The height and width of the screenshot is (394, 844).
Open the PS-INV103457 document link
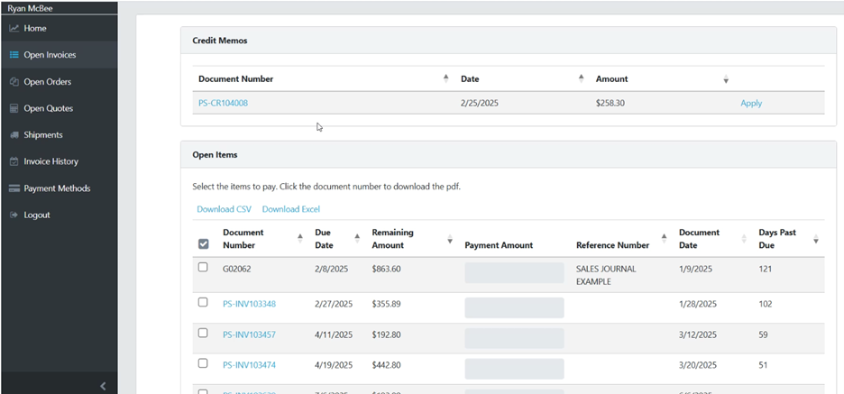click(249, 334)
